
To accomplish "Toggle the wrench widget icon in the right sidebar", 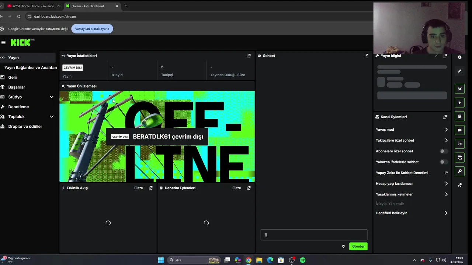I will point(459,171).
